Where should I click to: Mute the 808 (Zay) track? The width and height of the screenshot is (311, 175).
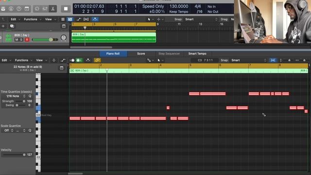[17, 40]
